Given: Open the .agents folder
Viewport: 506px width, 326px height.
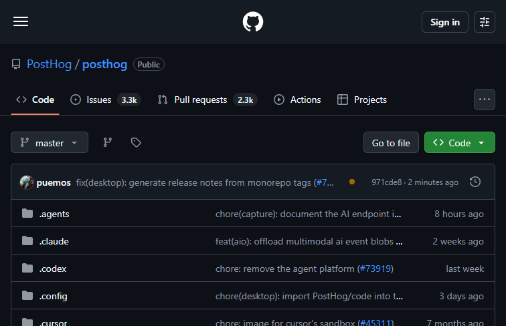Looking at the screenshot, I should 54,214.
